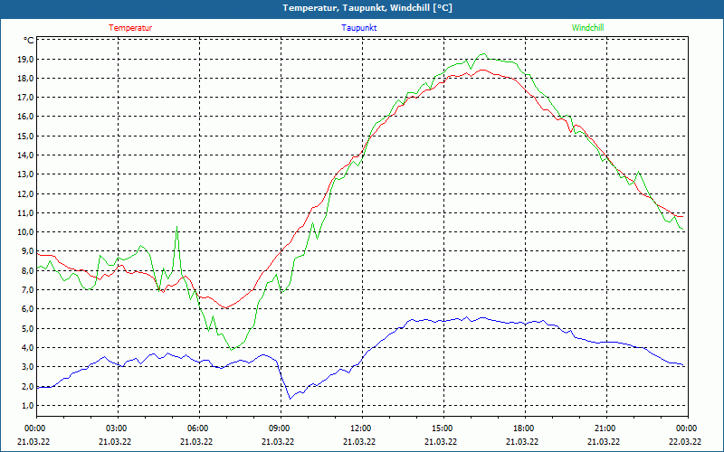Click the 9,0 y-axis value
724x452 pixels.
pyautogui.click(x=27, y=251)
